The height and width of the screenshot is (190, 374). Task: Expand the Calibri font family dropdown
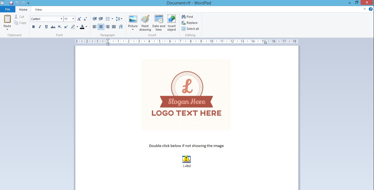point(61,19)
